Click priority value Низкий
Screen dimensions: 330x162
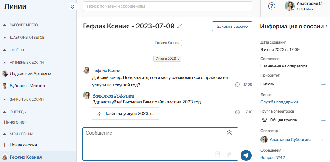click(267, 84)
